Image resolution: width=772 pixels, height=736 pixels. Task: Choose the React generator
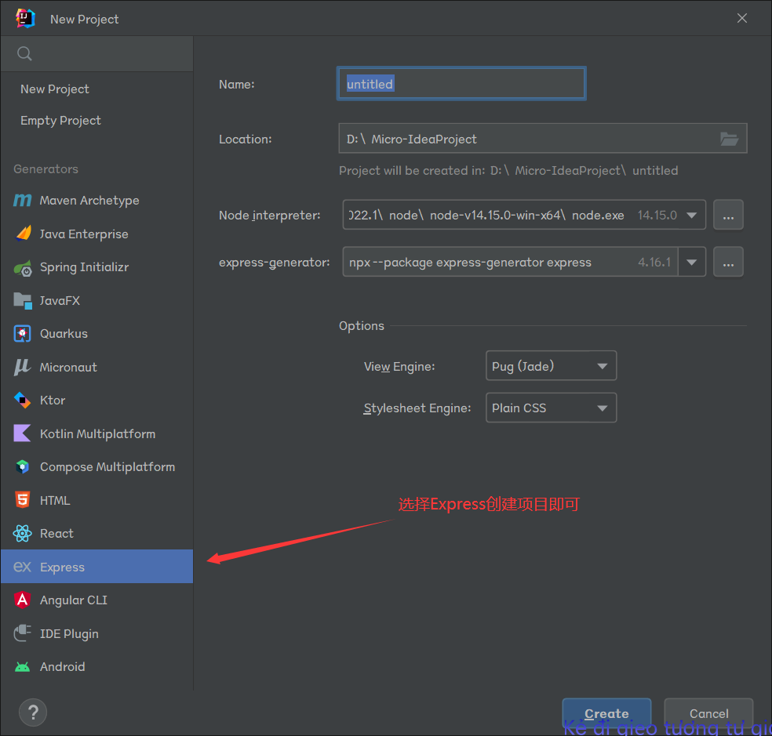(x=96, y=533)
